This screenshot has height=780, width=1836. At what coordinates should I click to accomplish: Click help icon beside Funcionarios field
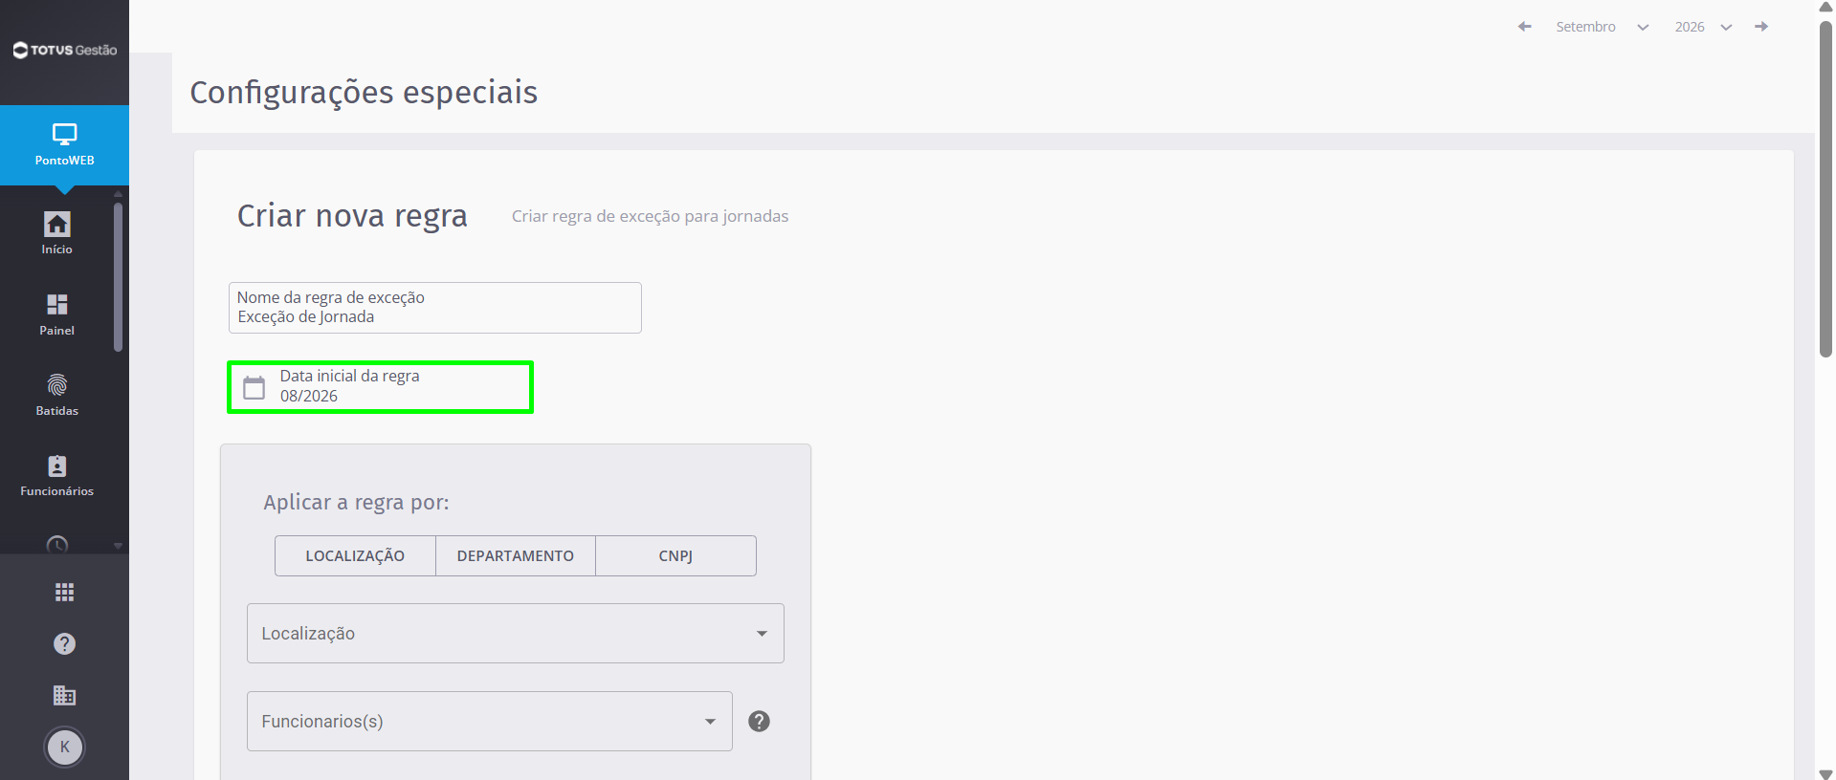[759, 722]
